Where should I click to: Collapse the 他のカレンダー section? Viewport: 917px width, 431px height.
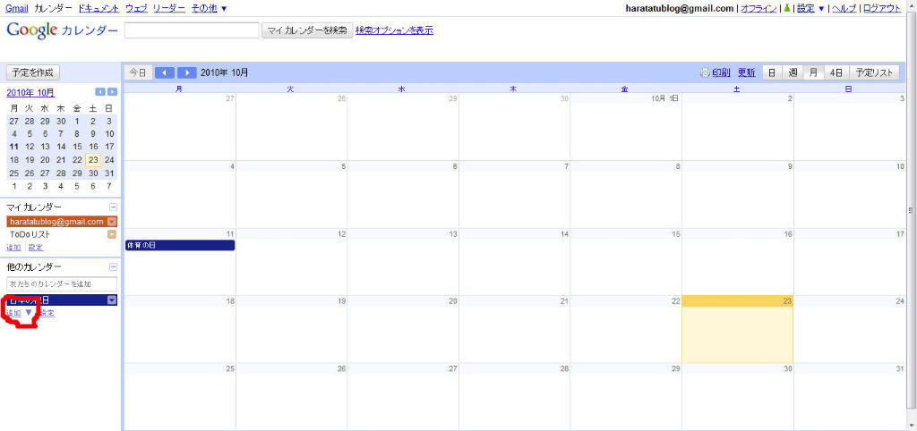(113, 266)
